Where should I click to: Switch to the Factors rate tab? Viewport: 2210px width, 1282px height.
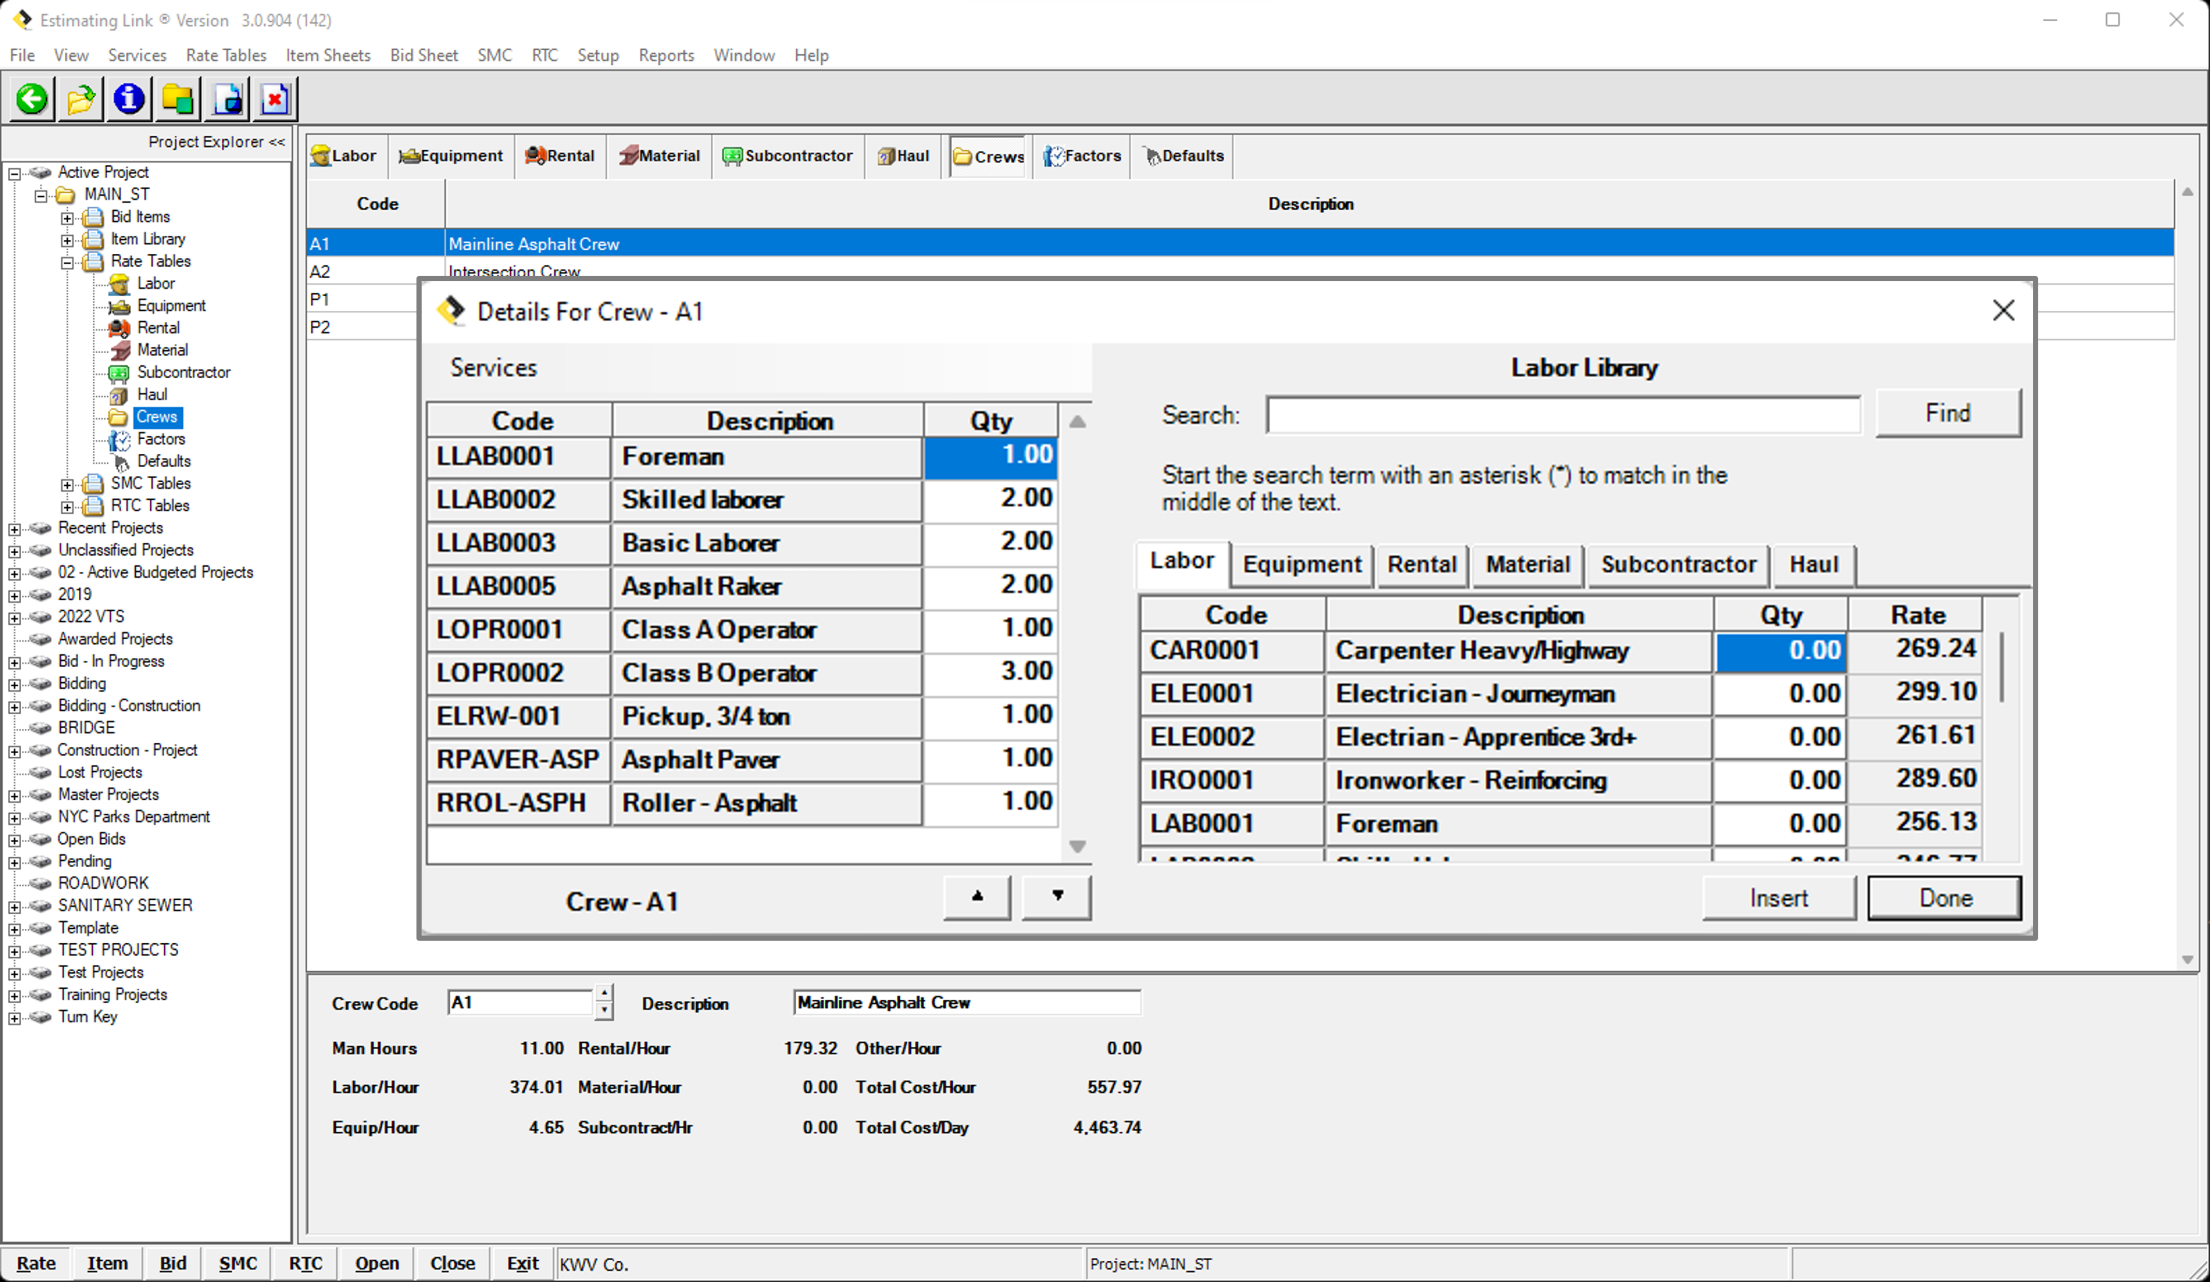click(x=1081, y=156)
